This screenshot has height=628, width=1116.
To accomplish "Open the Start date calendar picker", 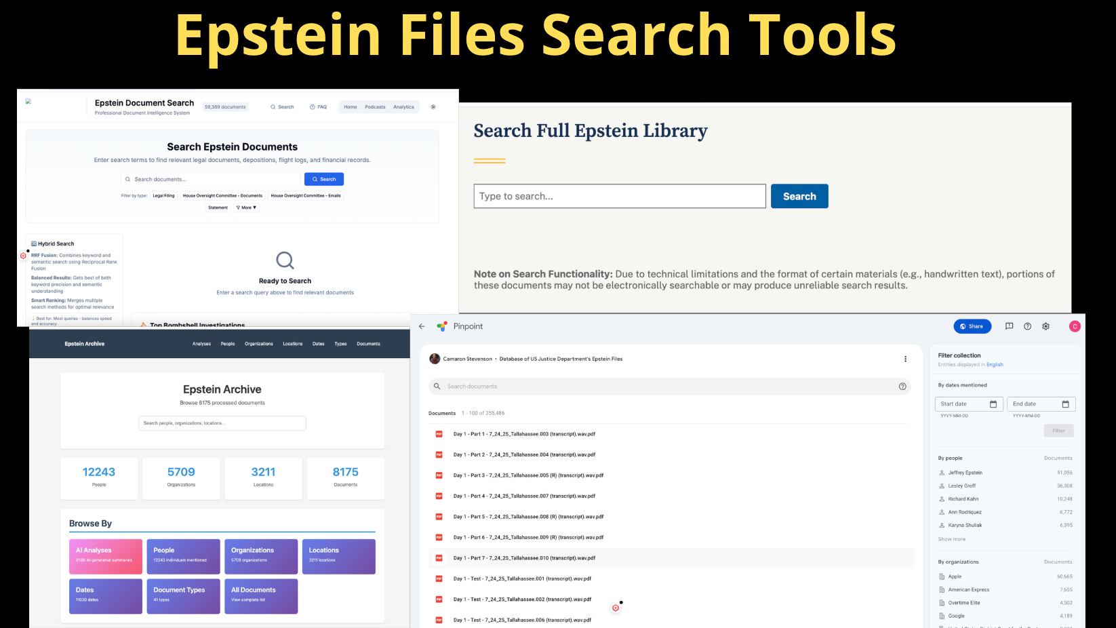I will pos(993,404).
